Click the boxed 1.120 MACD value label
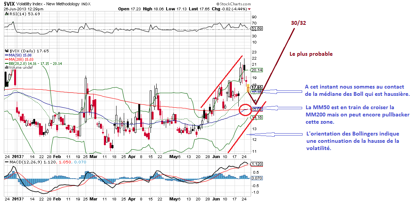The image size is (416, 205). (257, 164)
